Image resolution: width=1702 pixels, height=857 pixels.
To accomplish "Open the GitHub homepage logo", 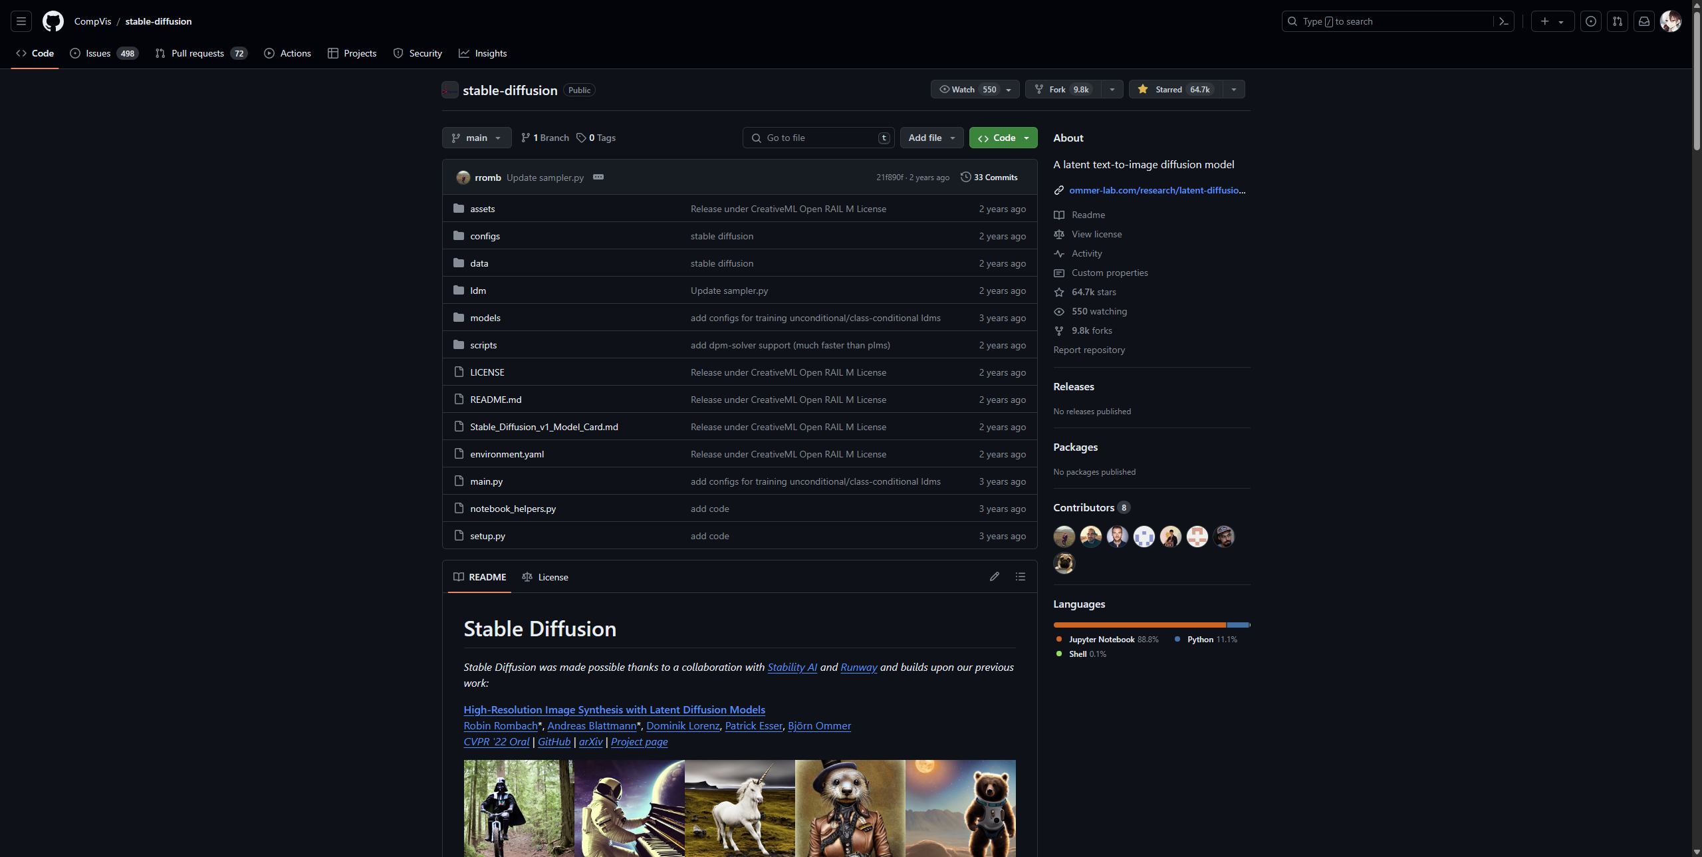I will pos(53,21).
